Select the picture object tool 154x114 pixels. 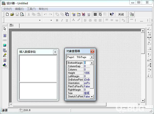point(5,45)
